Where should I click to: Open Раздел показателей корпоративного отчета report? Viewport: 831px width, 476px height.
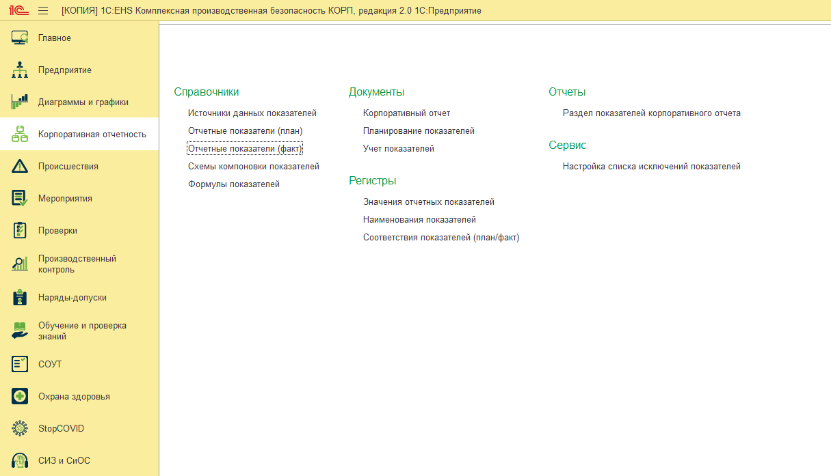[x=651, y=113]
